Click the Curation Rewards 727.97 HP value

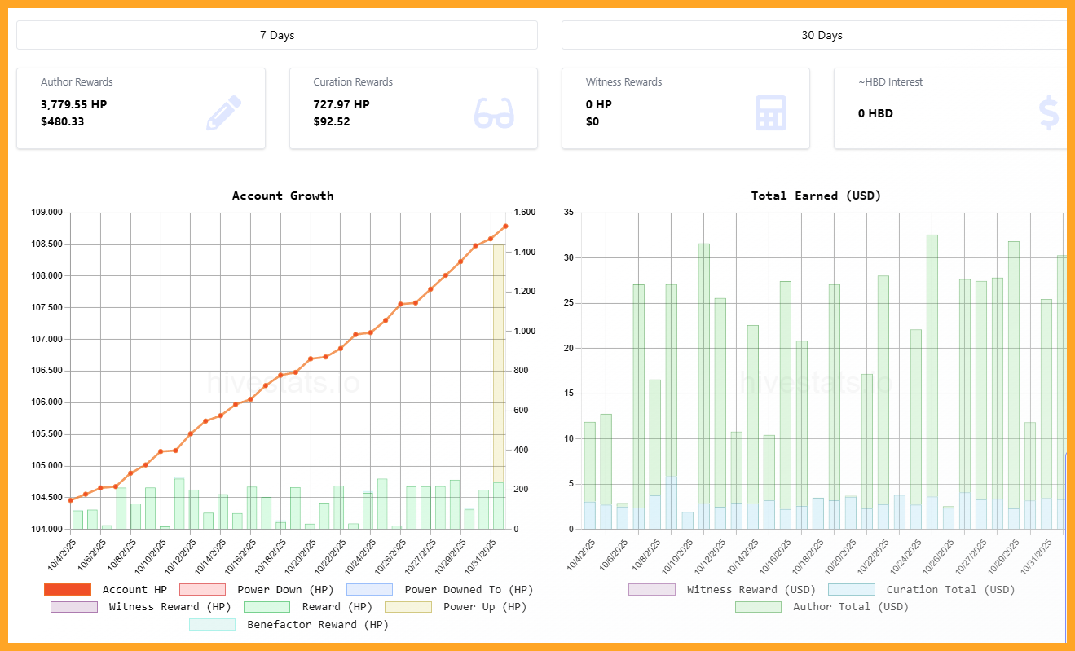pos(341,104)
